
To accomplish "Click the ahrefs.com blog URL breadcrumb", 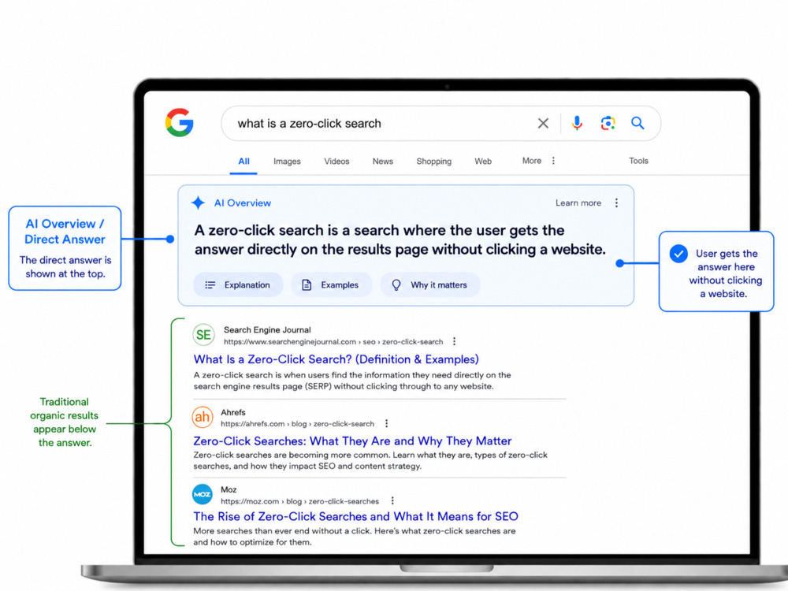I will click(298, 424).
